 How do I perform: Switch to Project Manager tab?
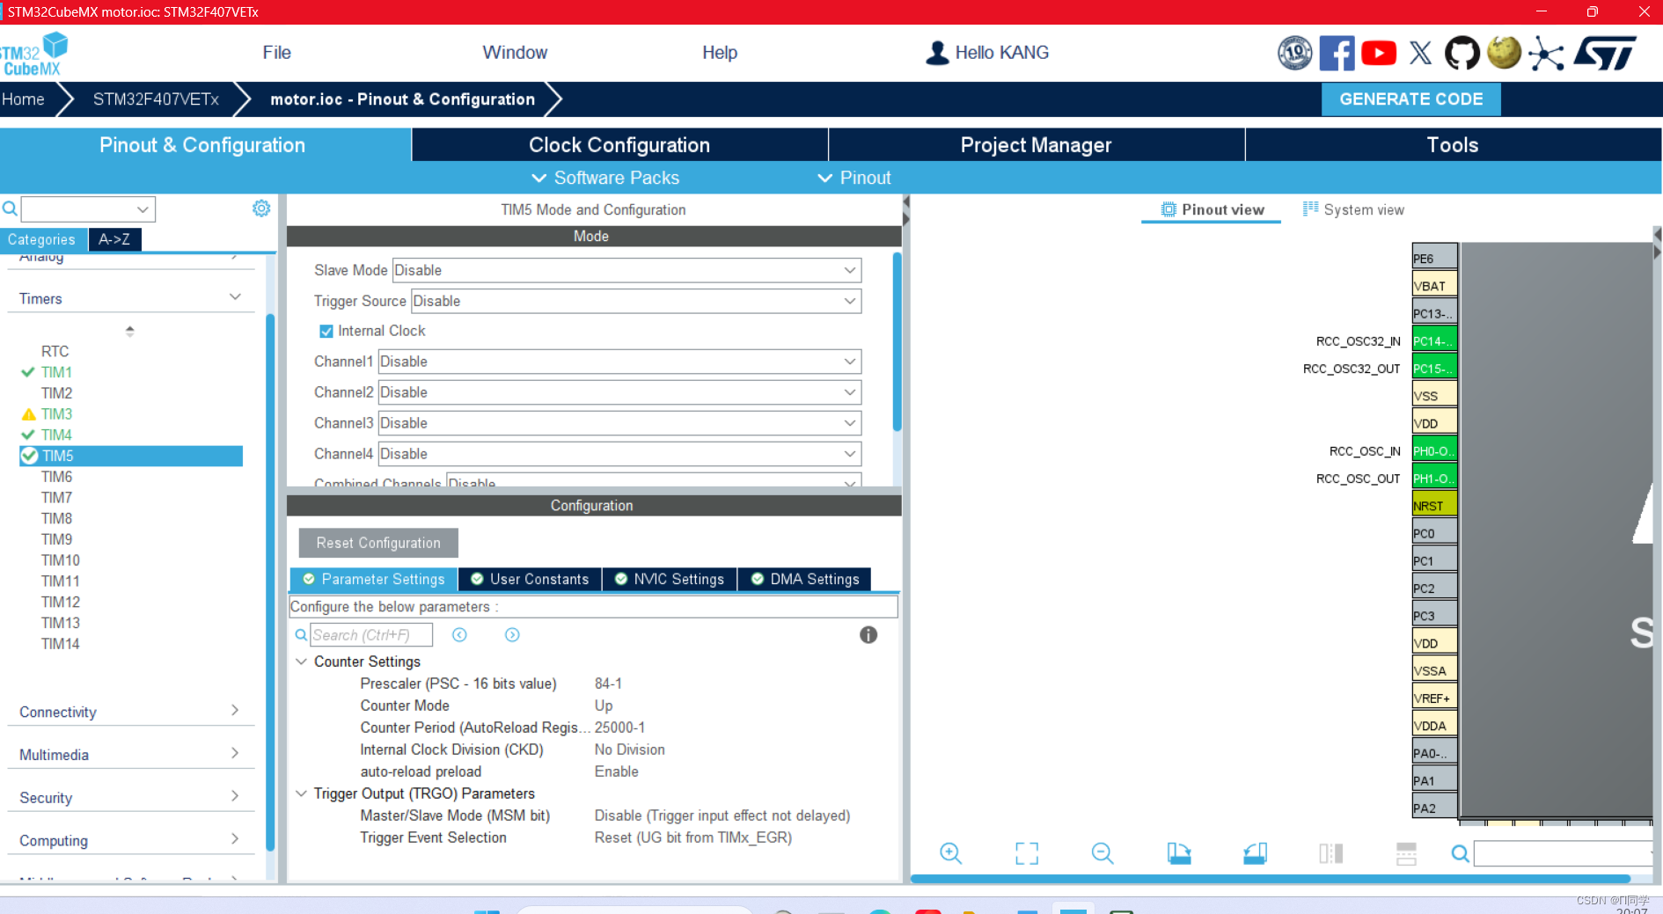click(1037, 145)
